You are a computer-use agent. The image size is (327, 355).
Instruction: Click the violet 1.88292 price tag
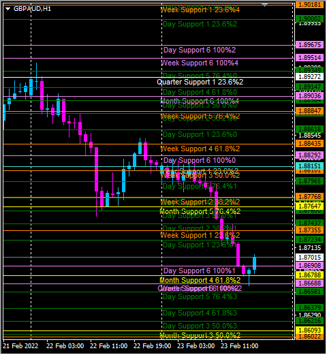tap(309, 155)
